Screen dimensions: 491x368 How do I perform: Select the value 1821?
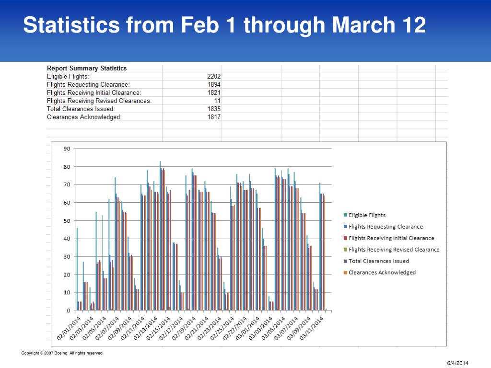(x=214, y=92)
